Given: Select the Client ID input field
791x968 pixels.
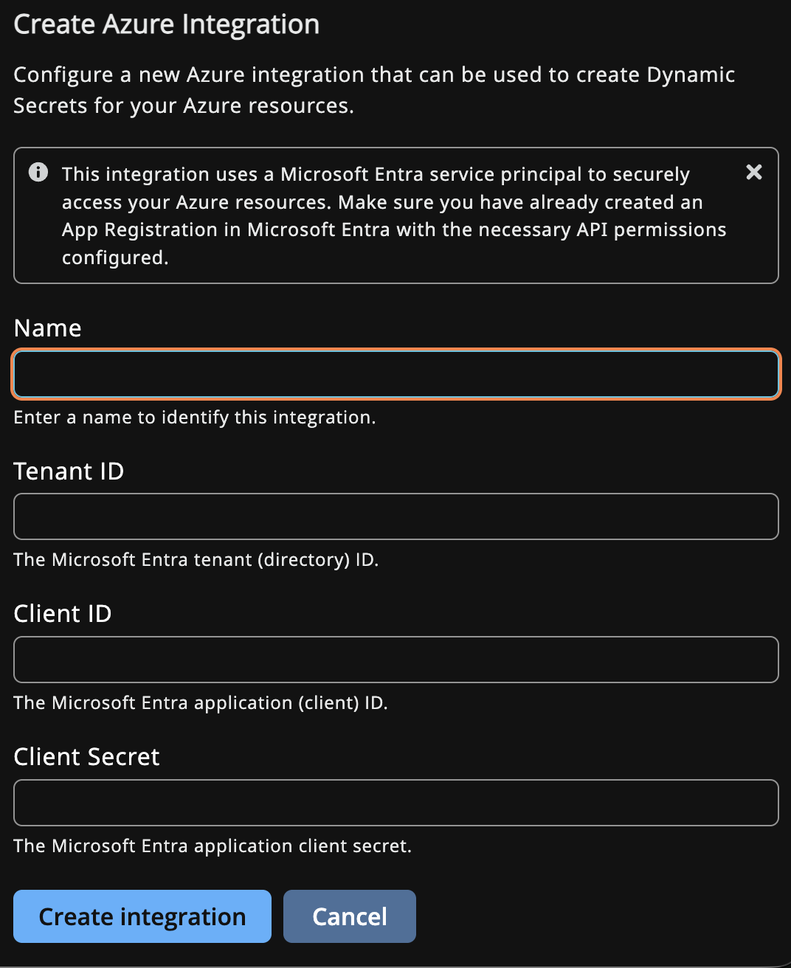Looking at the screenshot, I should pyautogui.click(x=396, y=660).
